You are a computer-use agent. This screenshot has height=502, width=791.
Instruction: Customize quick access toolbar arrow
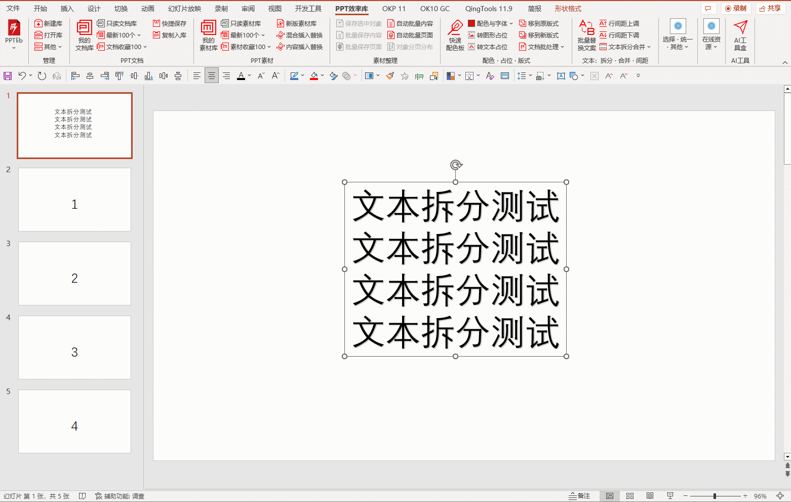click(x=639, y=76)
